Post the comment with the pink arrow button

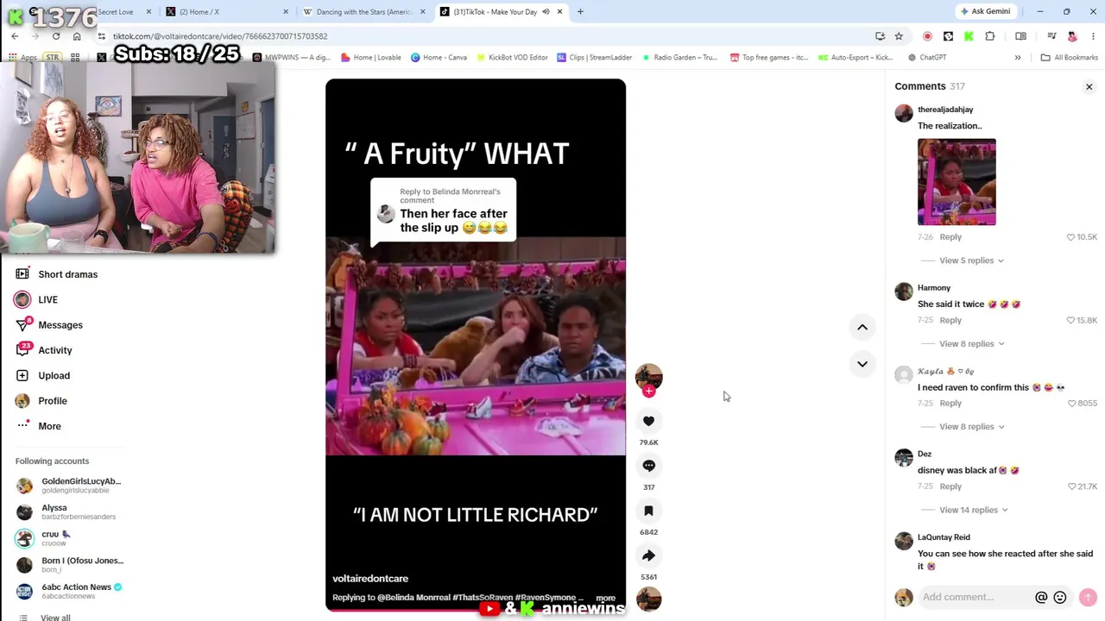pos(1088,597)
